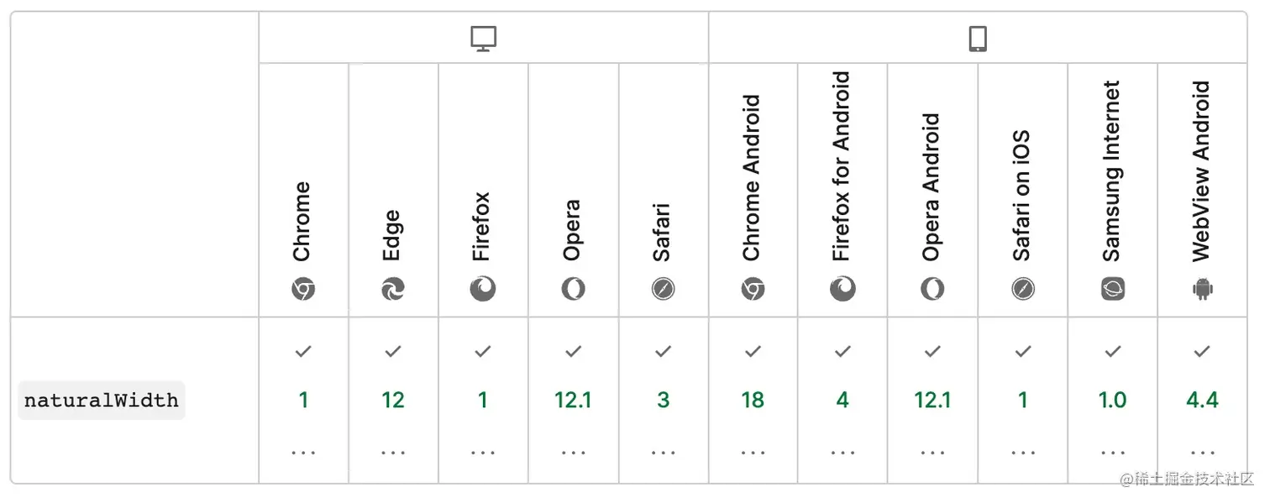Click the Safari desktop compass icon
Screen dimensions: 1270x503
pyautogui.click(x=663, y=290)
